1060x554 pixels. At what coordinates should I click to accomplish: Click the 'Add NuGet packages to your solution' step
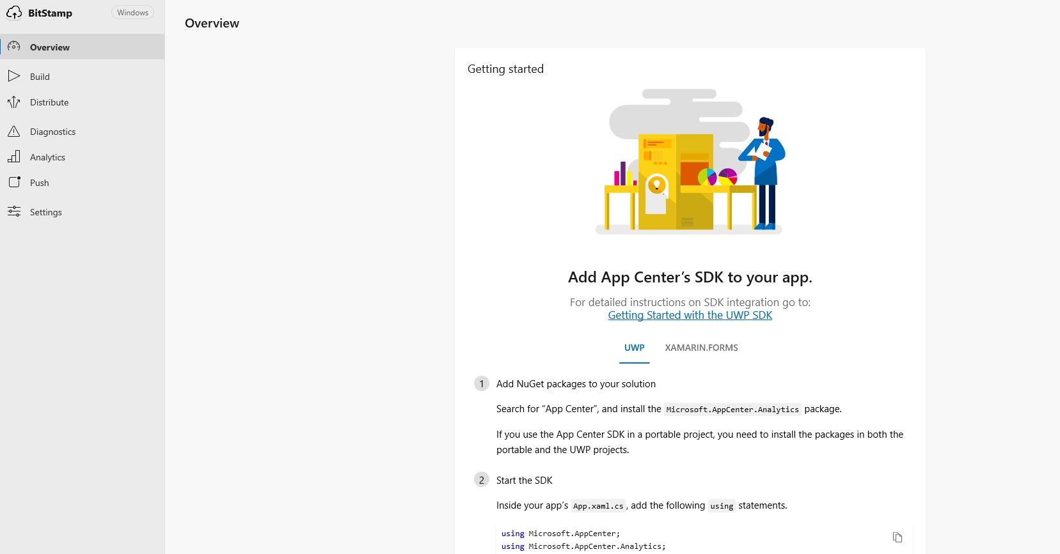576,384
